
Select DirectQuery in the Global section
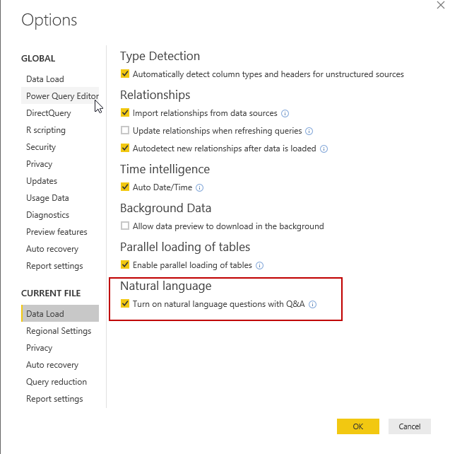pos(49,113)
